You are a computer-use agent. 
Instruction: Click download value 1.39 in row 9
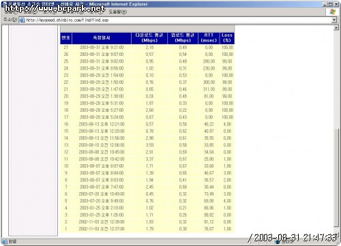click(149, 173)
